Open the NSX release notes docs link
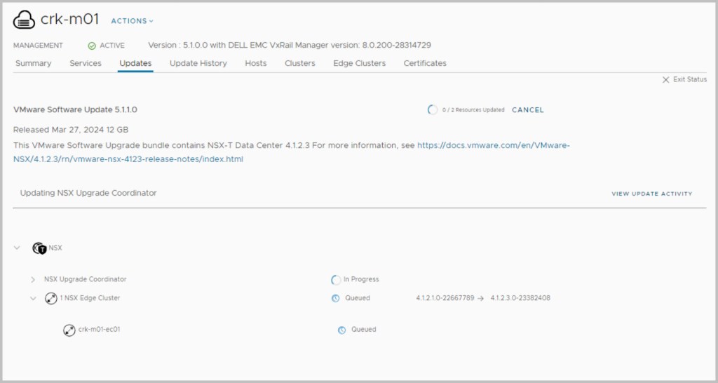The height and width of the screenshot is (383, 718). (493, 146)
